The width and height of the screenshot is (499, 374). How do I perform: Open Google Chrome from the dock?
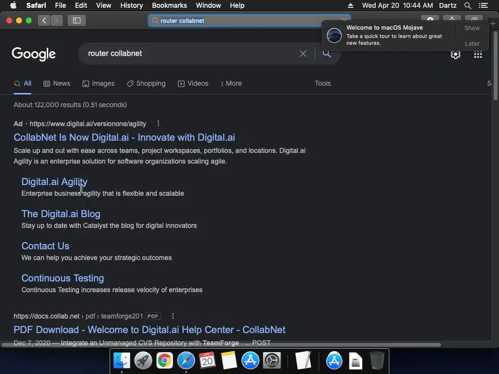[165, 361]
